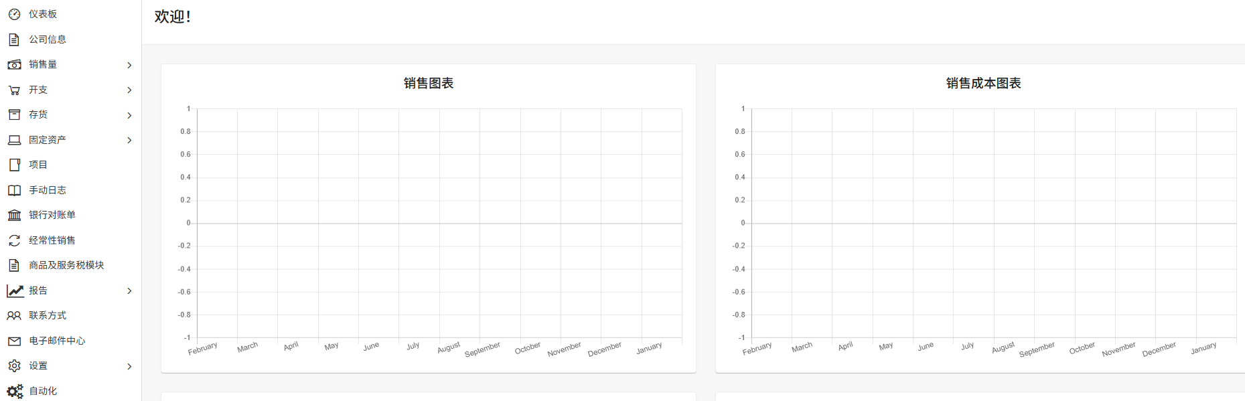Click the open book icon for 手动日志
This screenshot has width=1245, height=401.
14,190
